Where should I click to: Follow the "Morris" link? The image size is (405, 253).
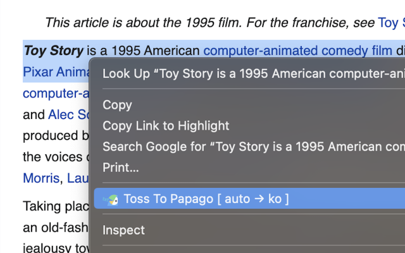pyautogui.click(x=40, y=178)
